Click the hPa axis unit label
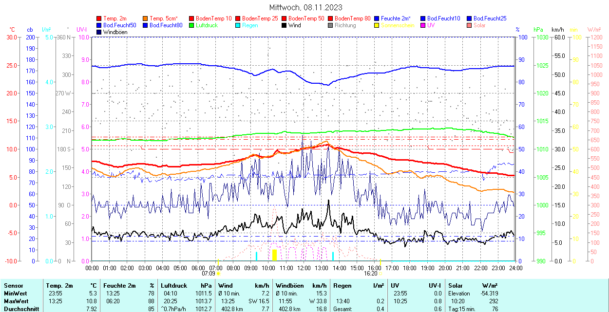Image resolution: width=609 pixels, height=312 pixels. point(538,30)
